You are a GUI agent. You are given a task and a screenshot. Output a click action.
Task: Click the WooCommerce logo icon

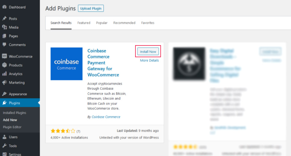click(x=5, y=56)
